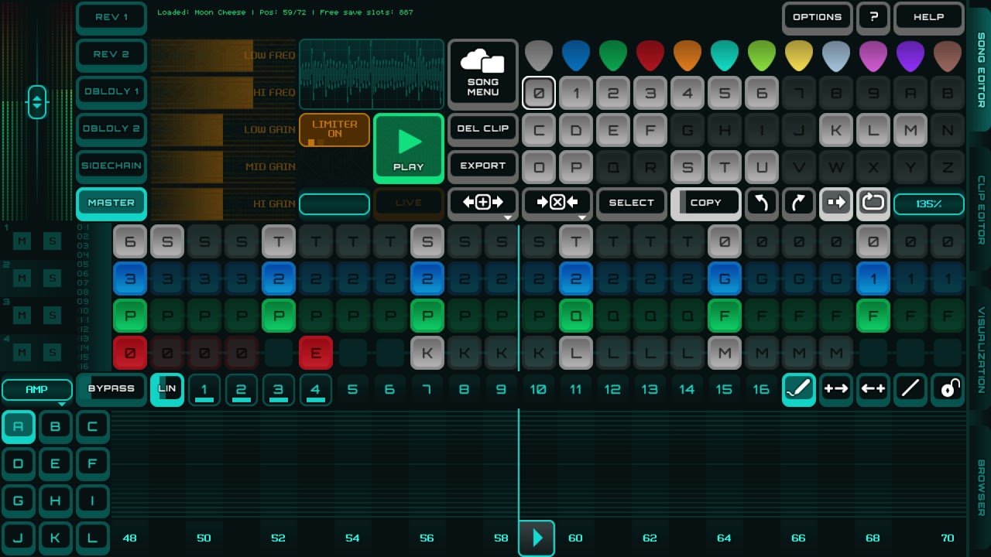Toggle the loop playback icon
The width and height of the screenshot is (991, 557).
coord(873,203)
